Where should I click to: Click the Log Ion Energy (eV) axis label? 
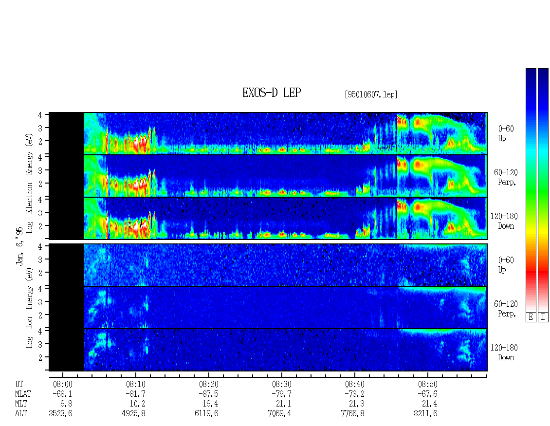(29, 308)
